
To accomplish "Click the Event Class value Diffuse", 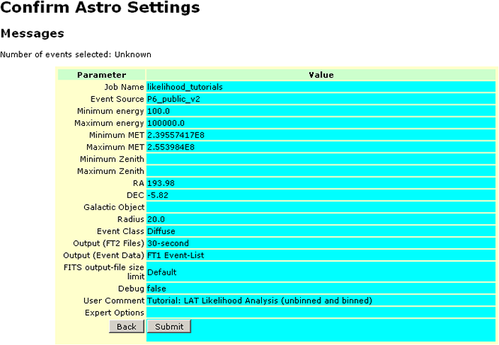I will 161,231.
